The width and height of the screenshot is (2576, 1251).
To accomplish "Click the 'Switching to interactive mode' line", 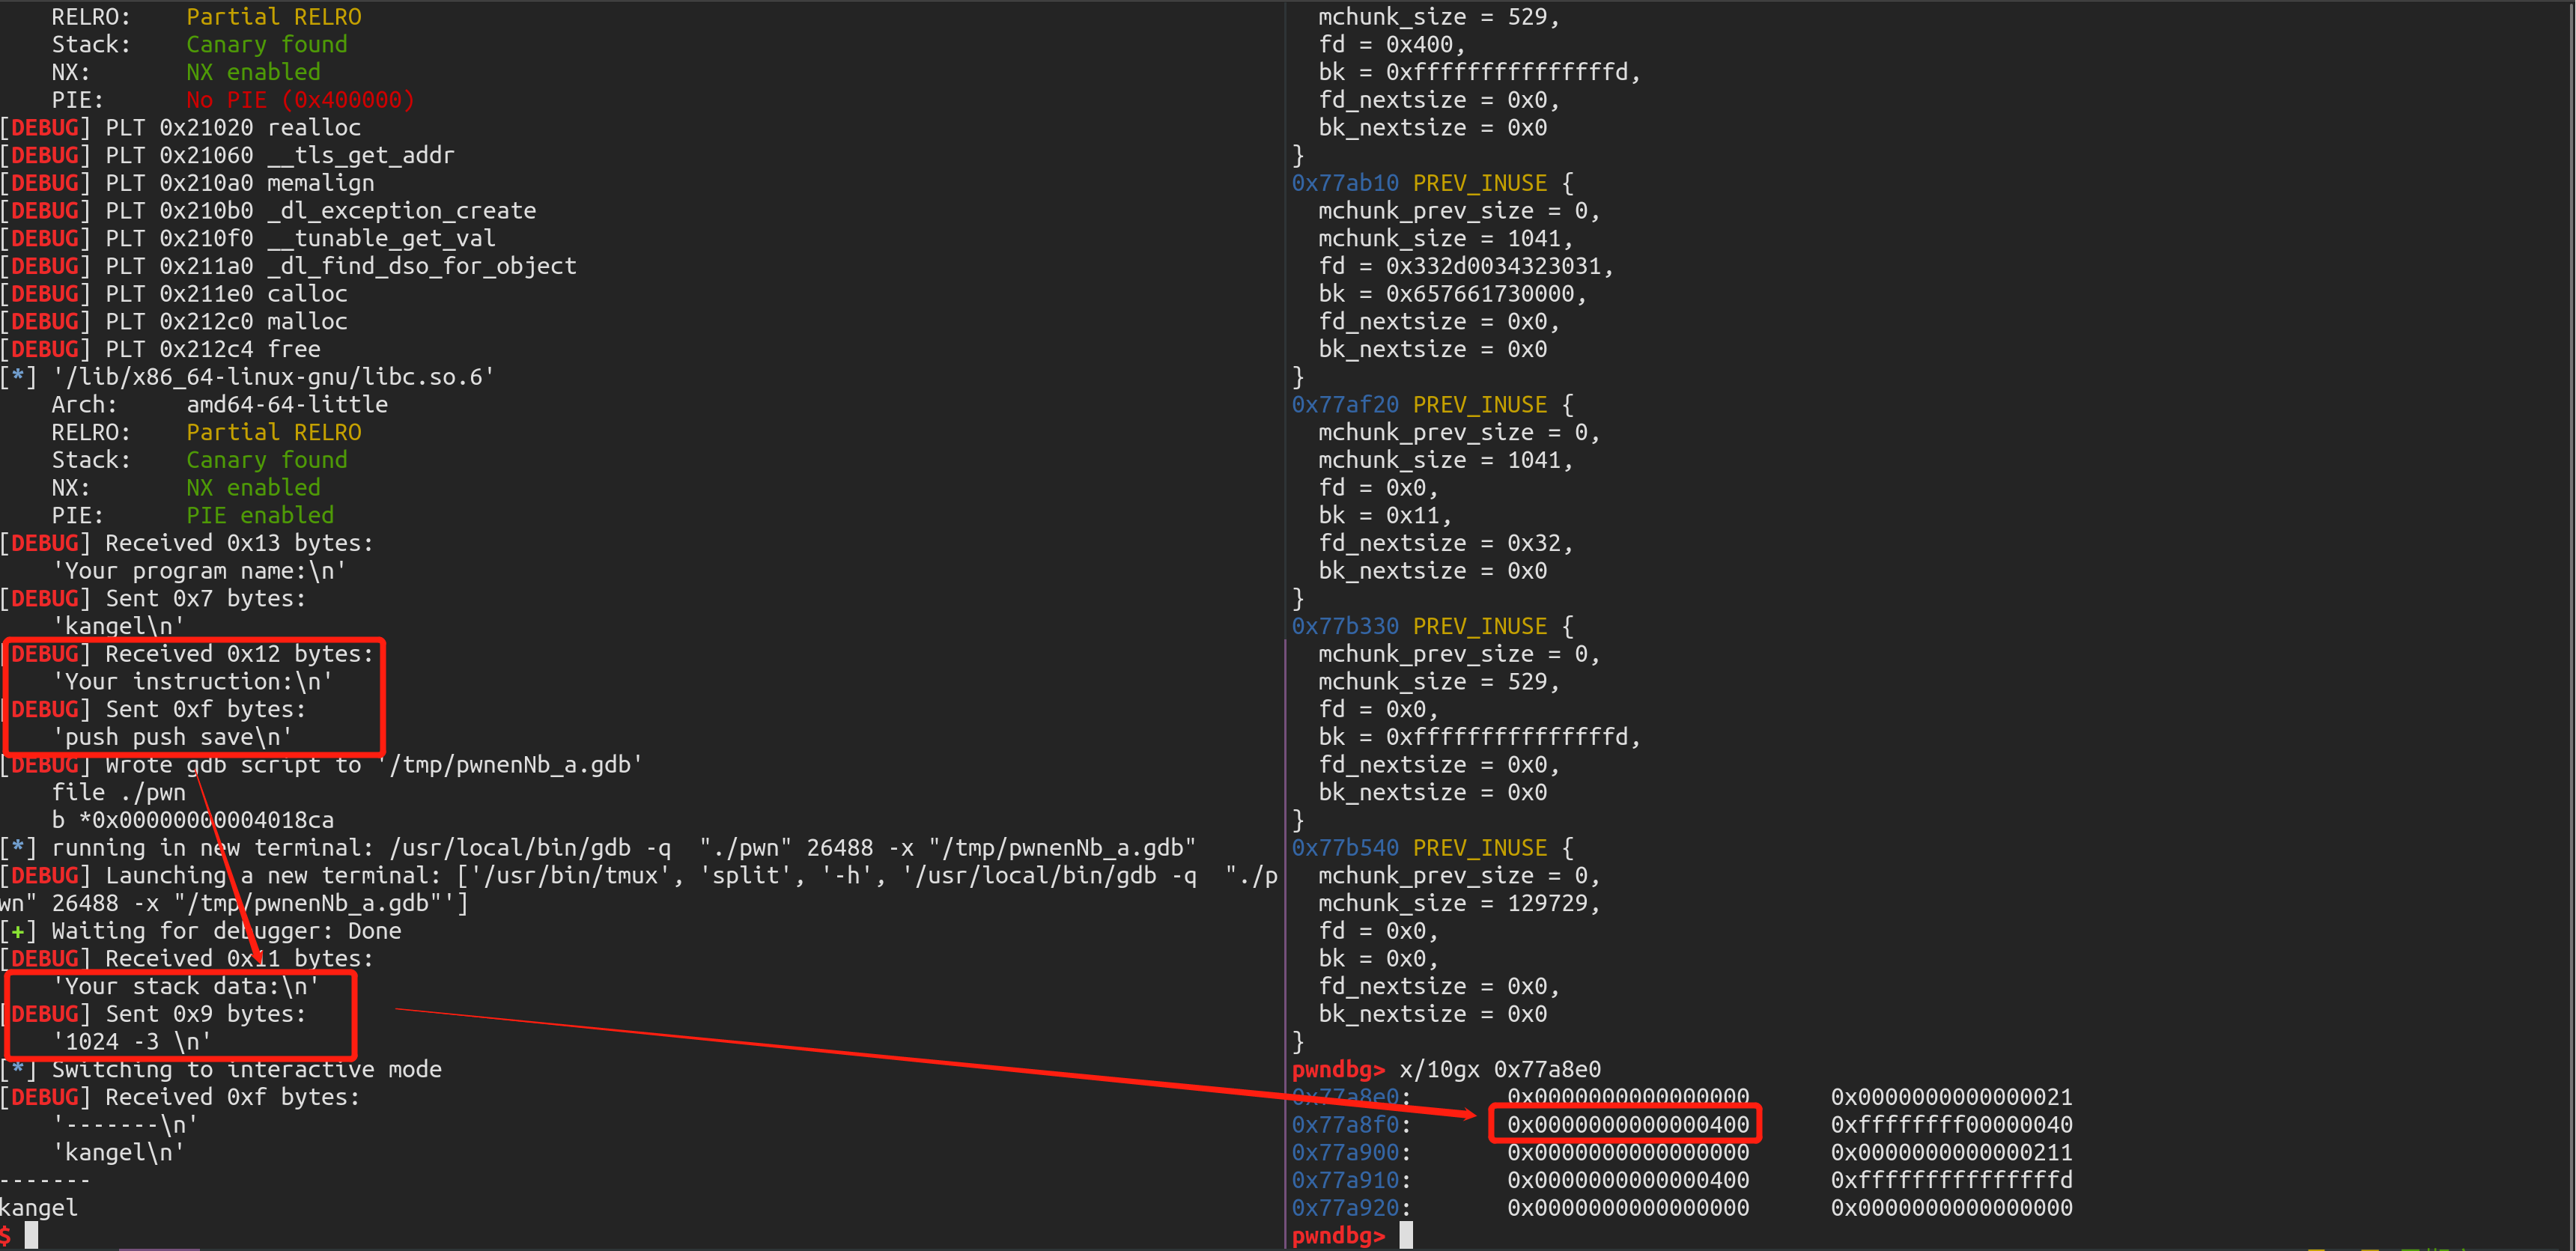I will tap(246, 1069).
